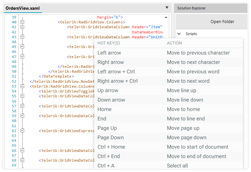This screenshot has width=251, height=172.
Task: Collapse the code block at line 41
Action: [x=22, y=27]
